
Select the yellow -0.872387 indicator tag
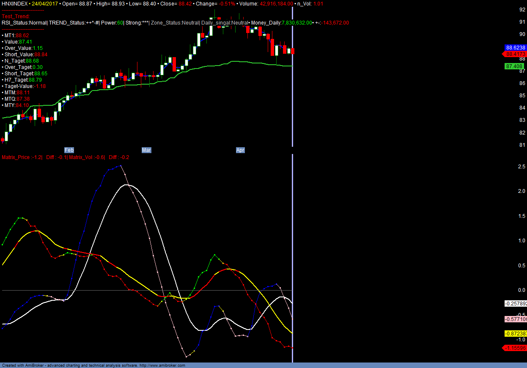pyautogui.click(x=516, y=333)
